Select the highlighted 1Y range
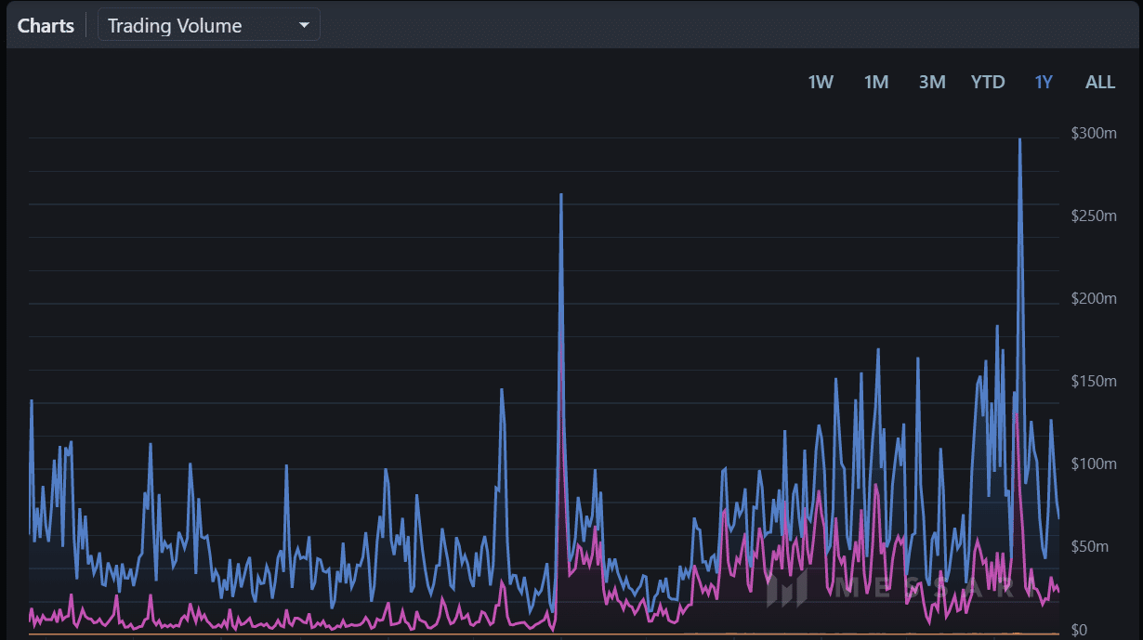1143x640 pixels. coord(1044,82)
